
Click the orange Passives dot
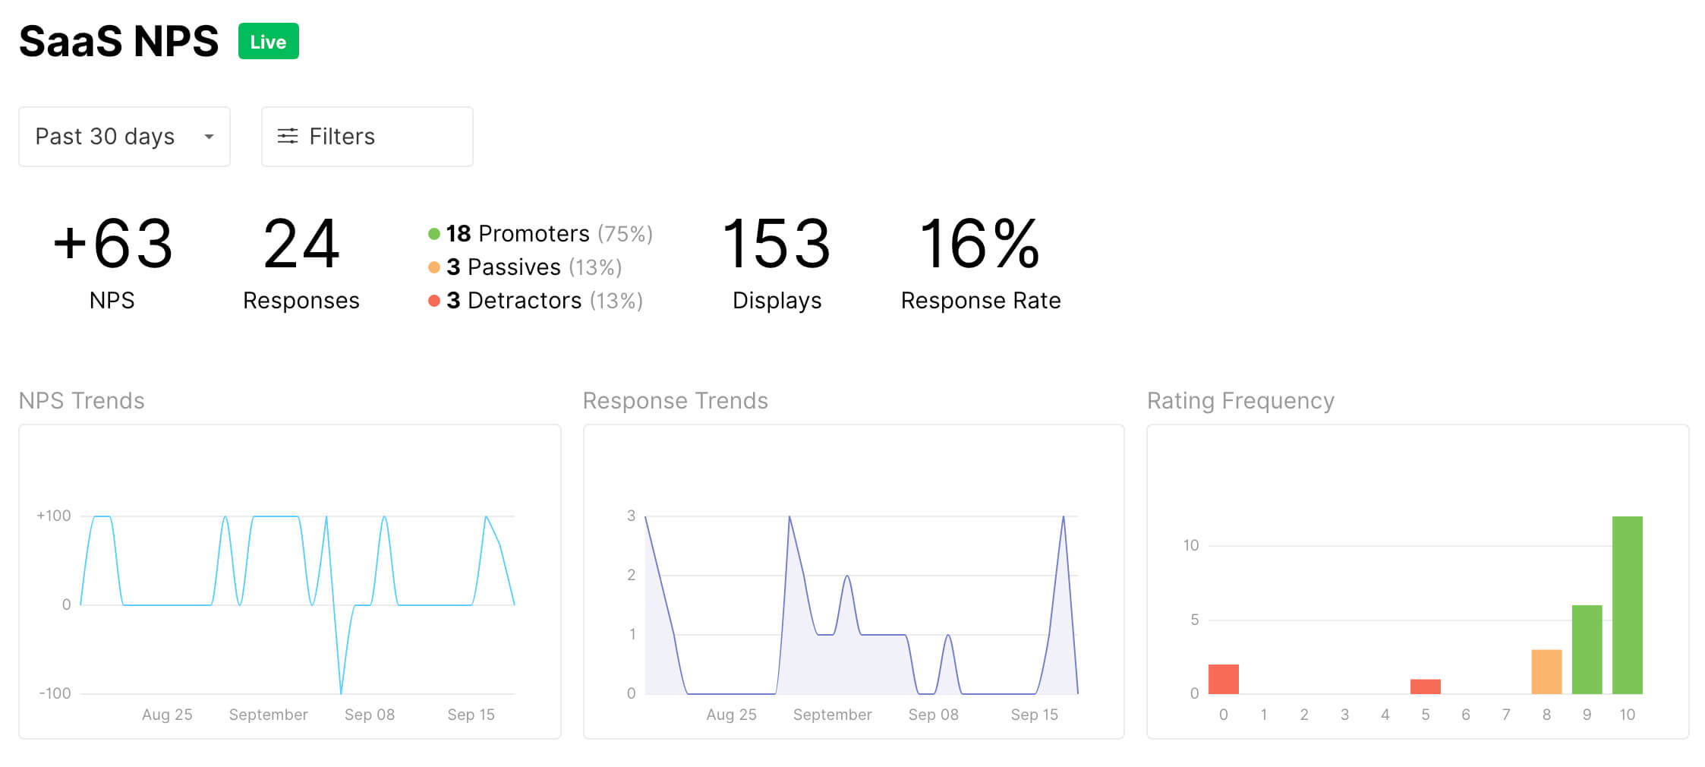pos(434,267)
